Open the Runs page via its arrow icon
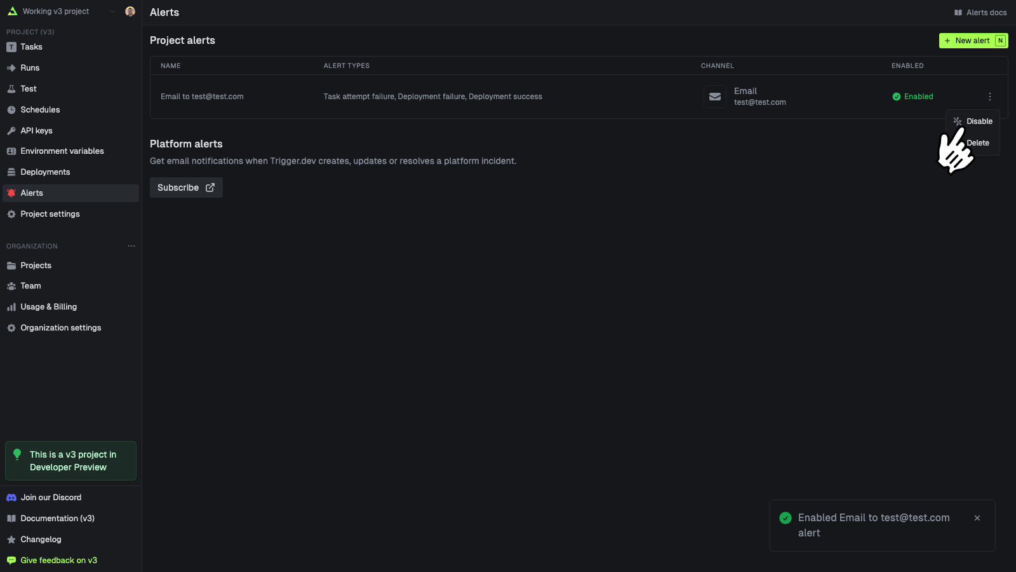The height and width of the screenshot is (572, 1016). point(11,67)
